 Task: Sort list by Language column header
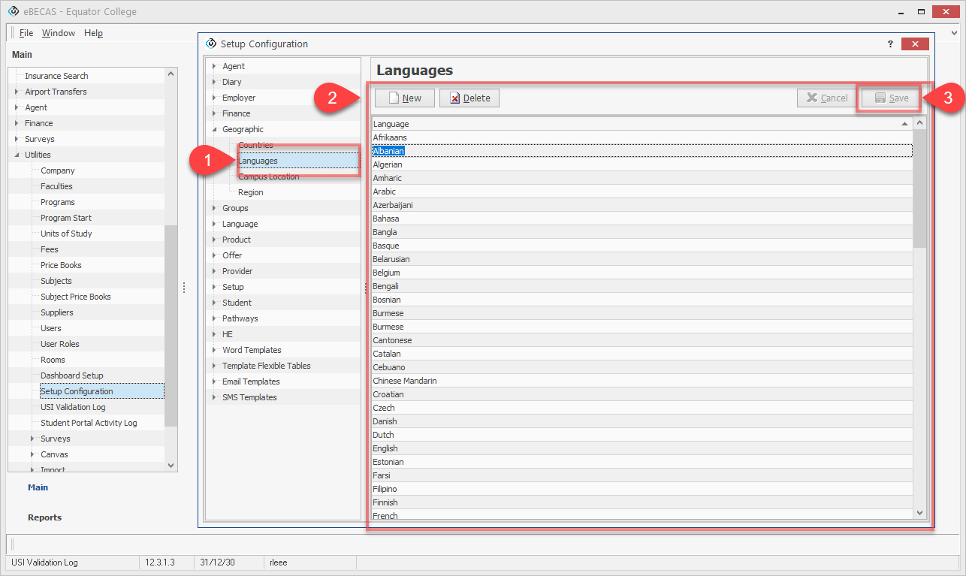coord(638,123)
